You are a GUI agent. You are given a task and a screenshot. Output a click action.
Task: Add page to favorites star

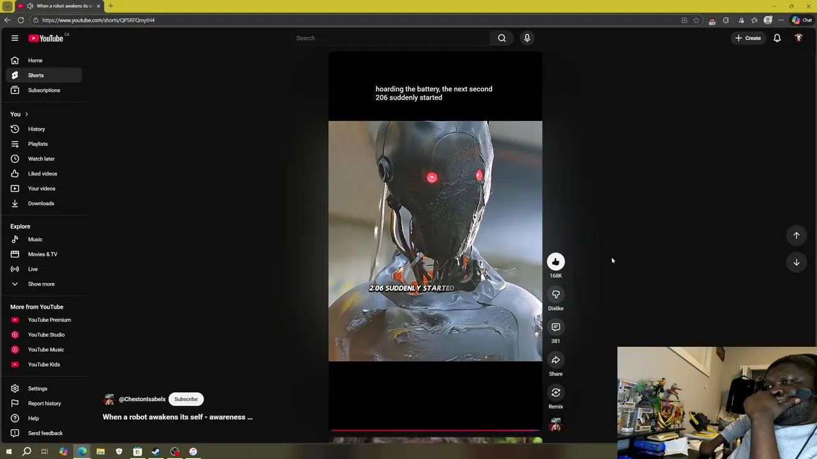pos(696,20)
